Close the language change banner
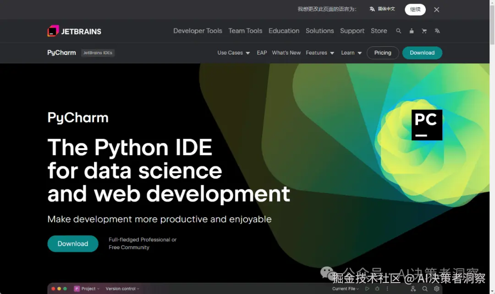The height and width of the screenshot is (294, 495). (437, 10)
